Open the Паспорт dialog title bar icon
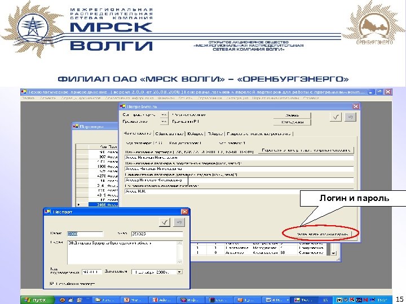 (x=47, y=212)
